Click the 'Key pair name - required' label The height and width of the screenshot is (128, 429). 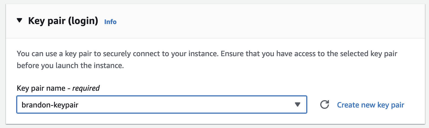58,88
